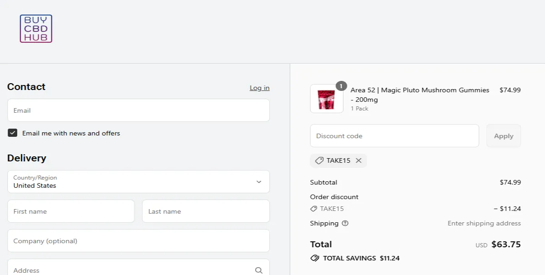Image resolution: width=545 pixels, height=275 pixels.
Task: Click the quantity badge on the product thumbnail
Action: pyautogui.click(x=341, y=85)
